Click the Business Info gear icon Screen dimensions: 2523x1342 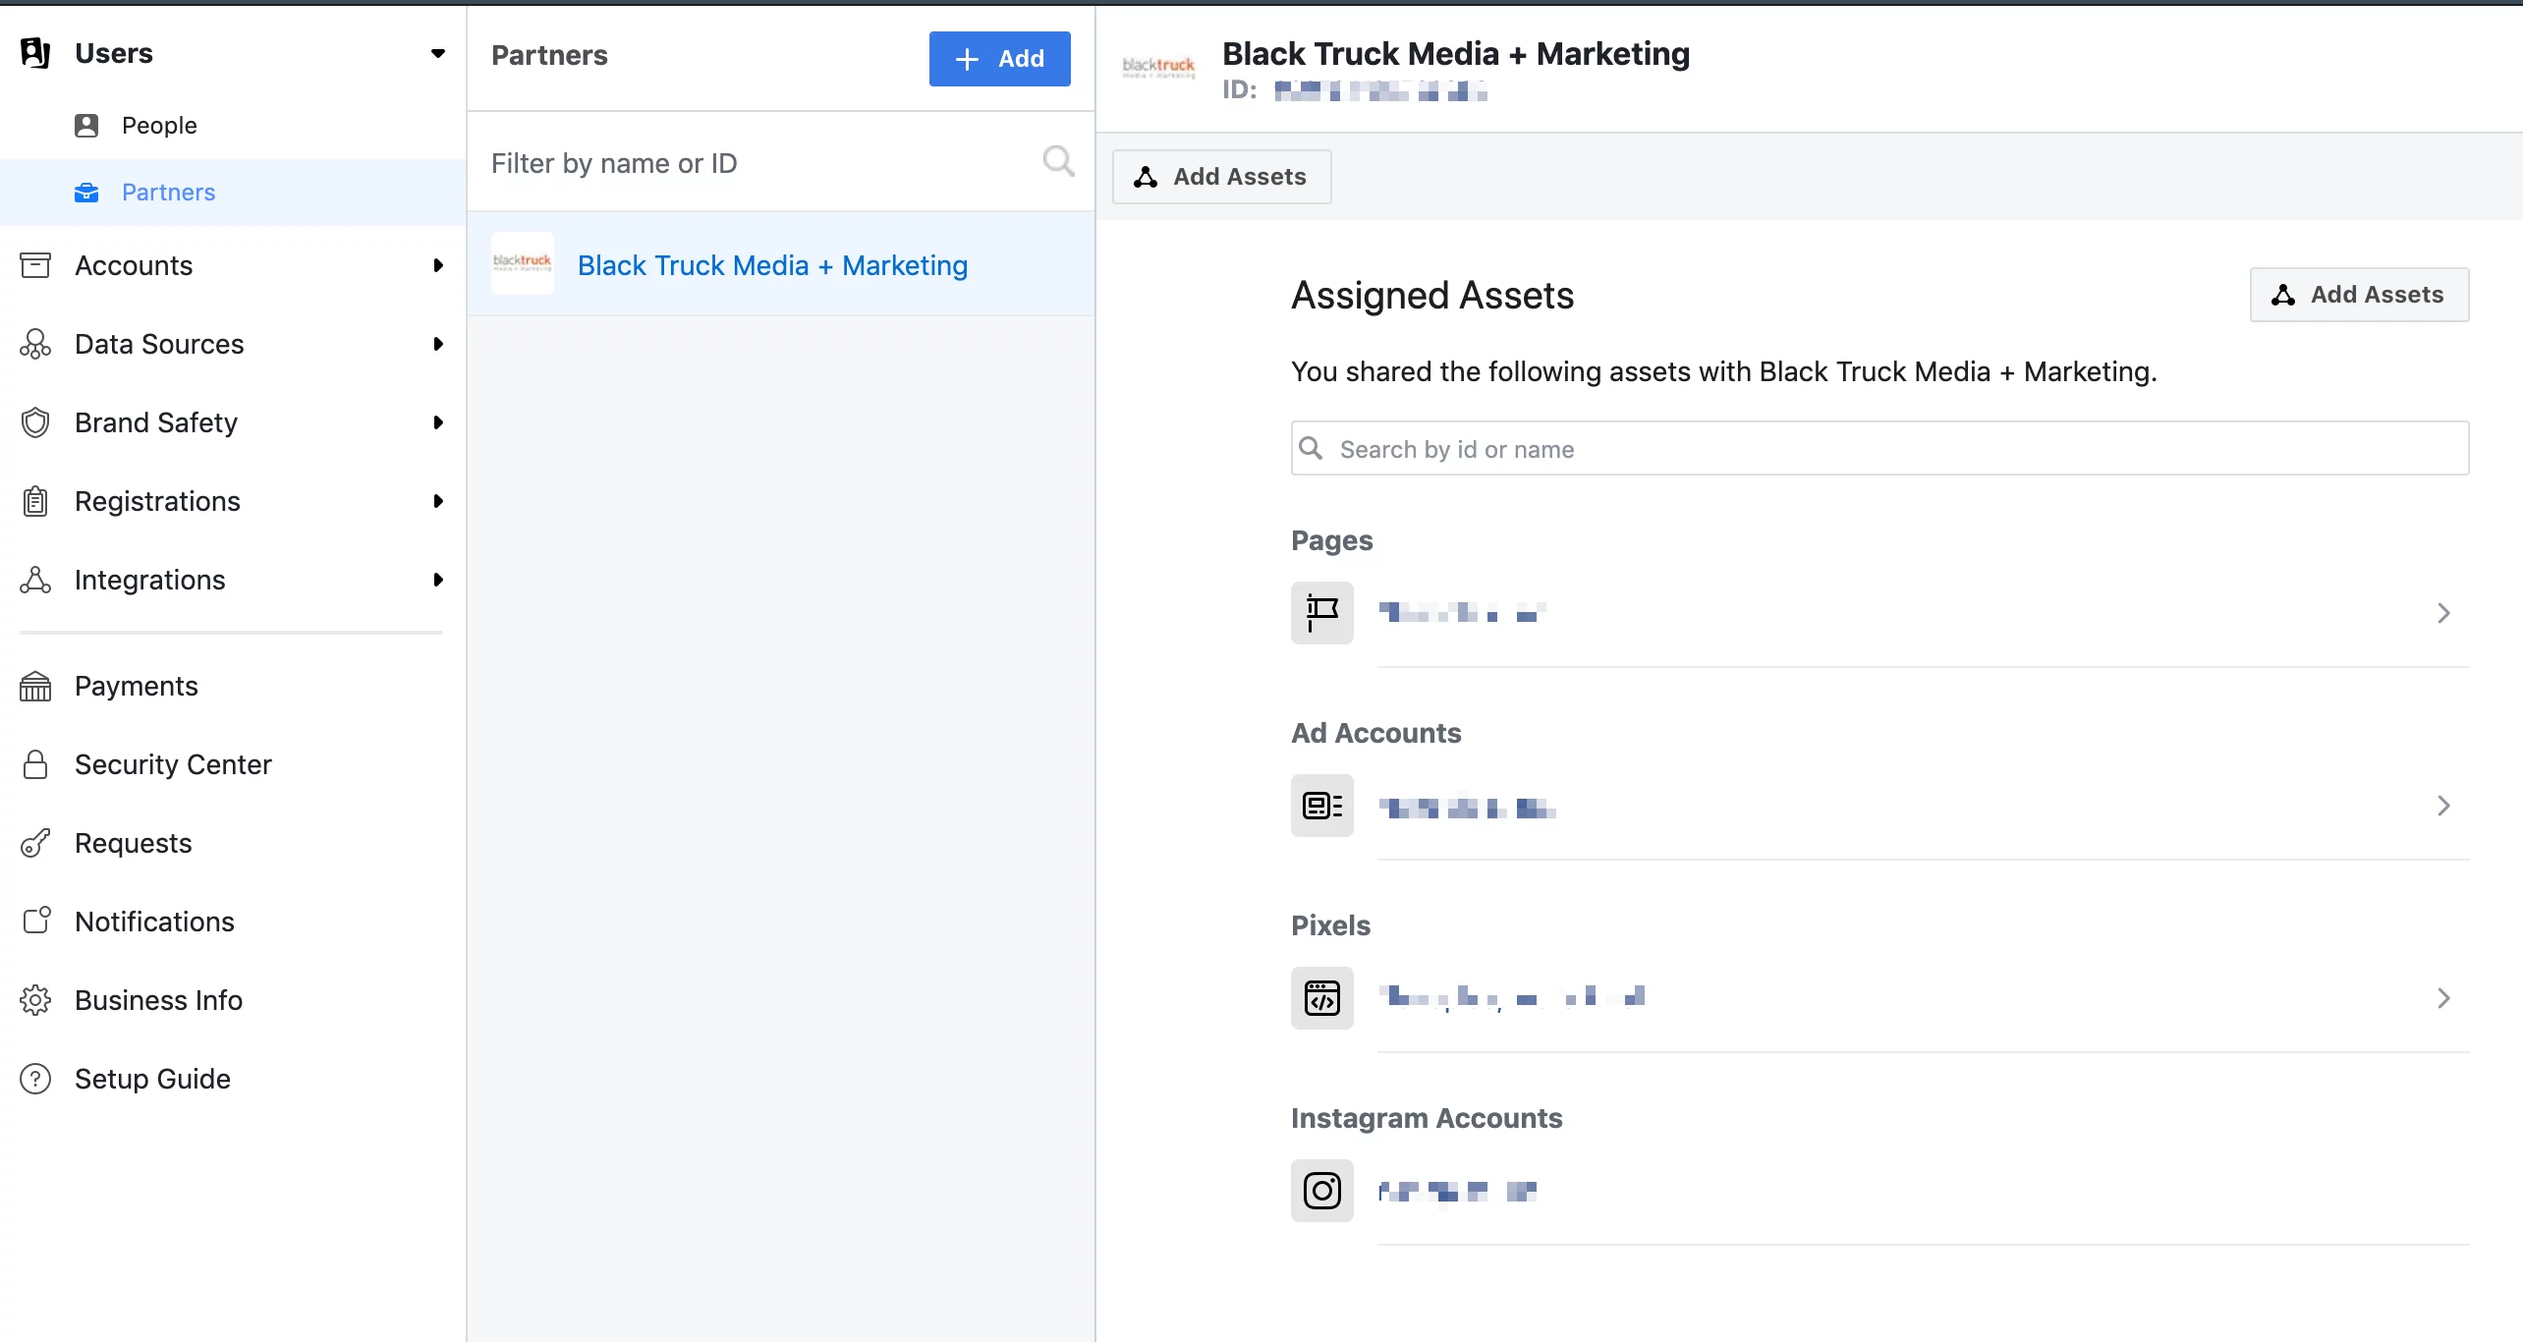[35, 1000]
